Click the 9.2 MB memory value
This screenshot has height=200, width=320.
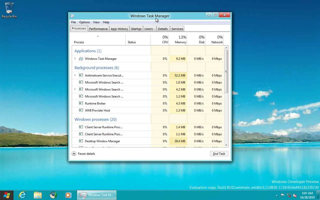[x=181, y=59]
